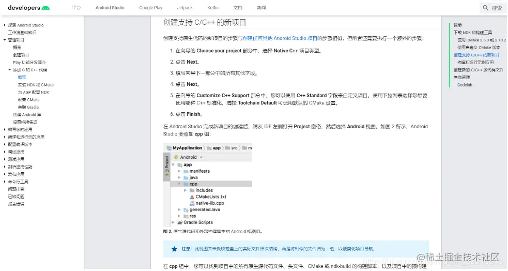The image size is (508, 271).
Task: Select the highlighted blue 概览 sidebar item
Action: (x=22, y=77)
